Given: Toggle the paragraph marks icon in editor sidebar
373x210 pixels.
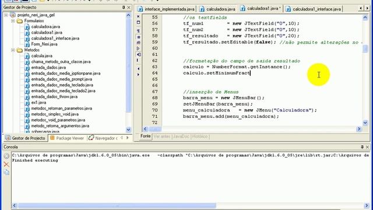Looking at the screenshot, I should [x=138, y=31].
